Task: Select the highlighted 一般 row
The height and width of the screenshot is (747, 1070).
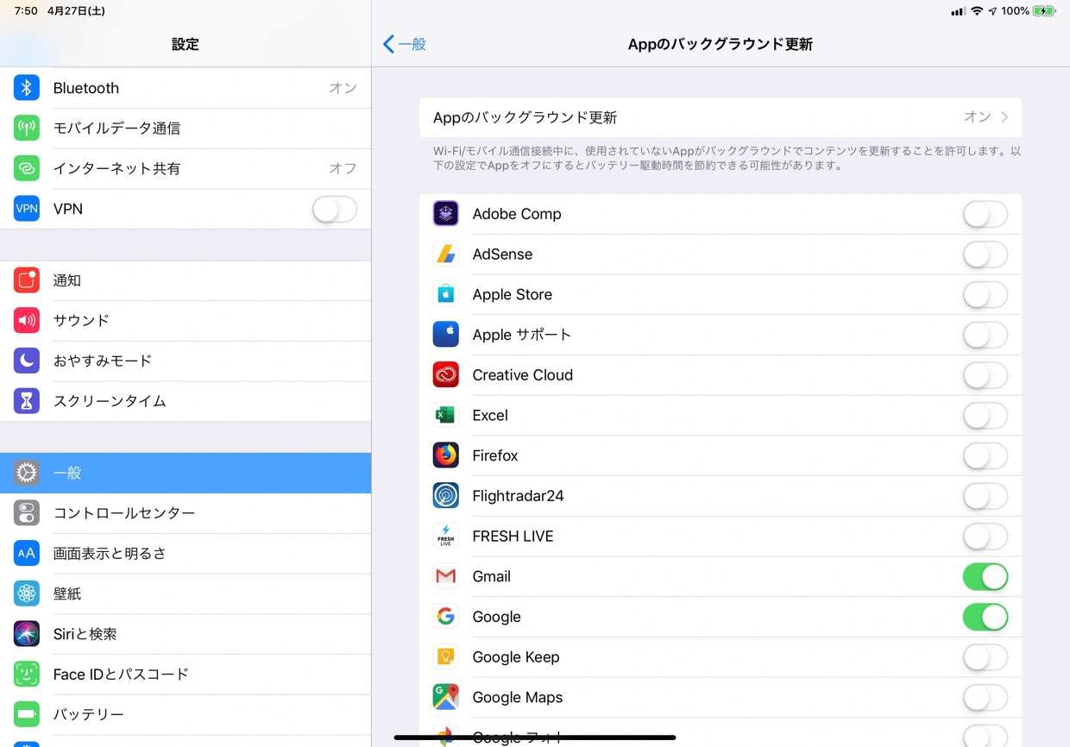Action: tap(186, 473)
